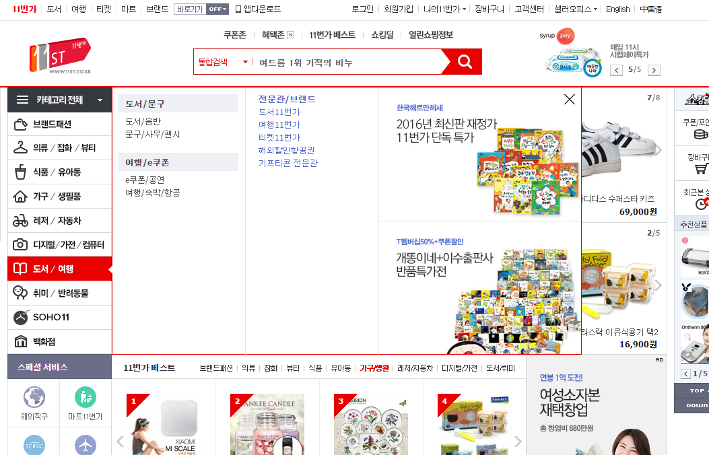Viewport: 709px width, 455px height.
Task: Go to next adidas product slide
Action: (x=659, y=151)
